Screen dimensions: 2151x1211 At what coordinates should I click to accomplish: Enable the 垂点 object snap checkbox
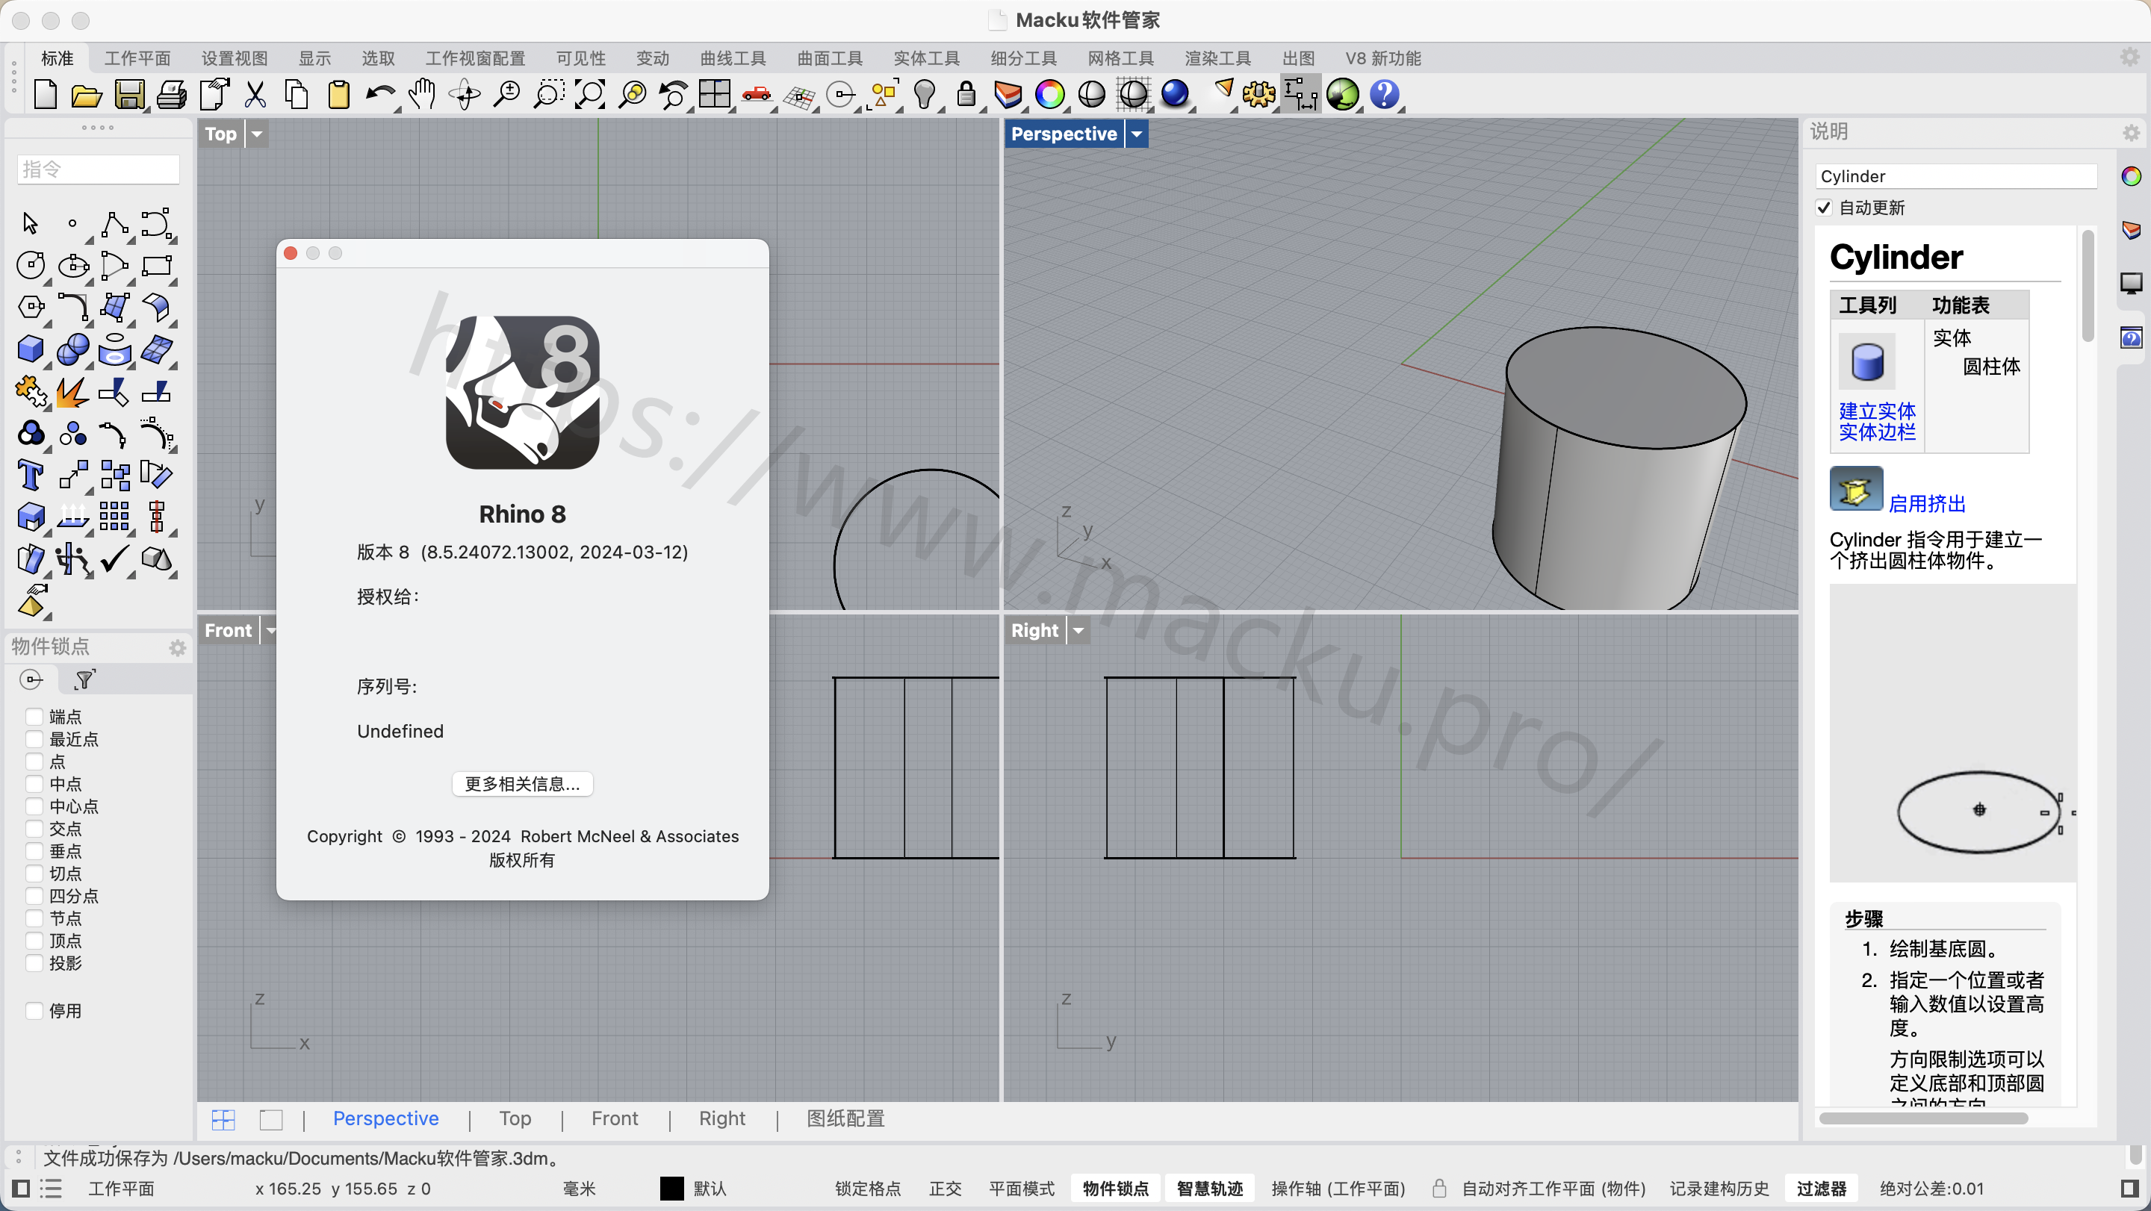point(34,851)
